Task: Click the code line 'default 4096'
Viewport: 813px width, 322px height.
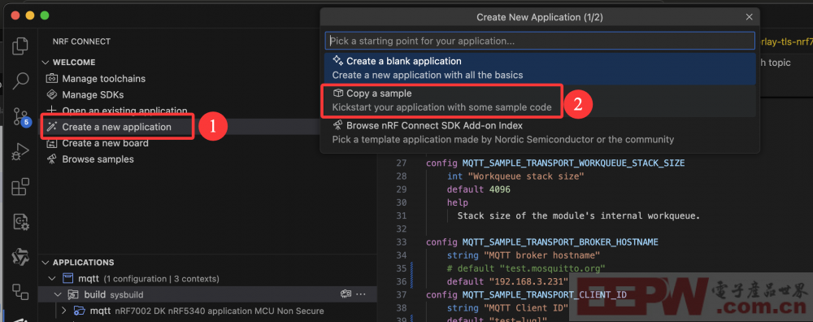Action: coord(479,189)
